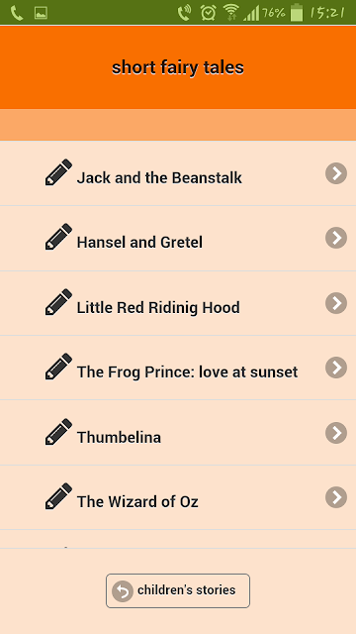Expand Jack and the Beanstalk chevron arrow

point(336,173)
